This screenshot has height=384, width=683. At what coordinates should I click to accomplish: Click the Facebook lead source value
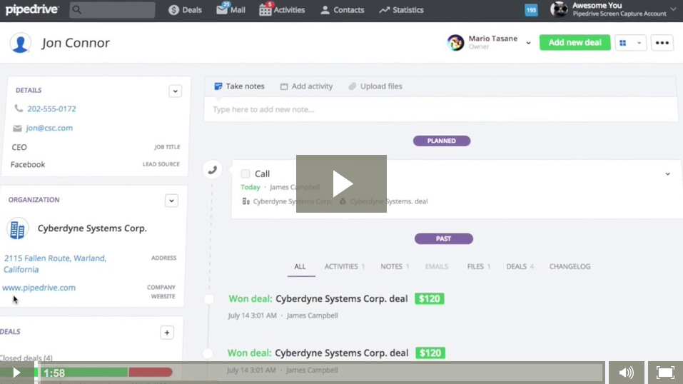pos(28,164)
